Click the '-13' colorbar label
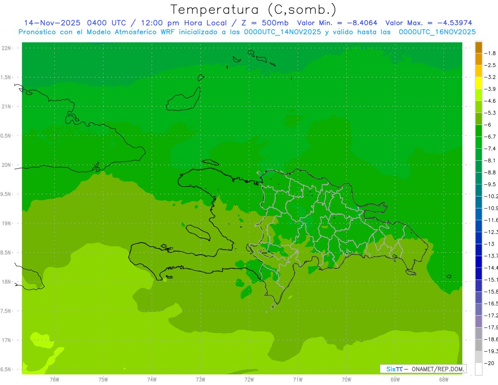This screenshot has height=385, width=498. [490, 244]
